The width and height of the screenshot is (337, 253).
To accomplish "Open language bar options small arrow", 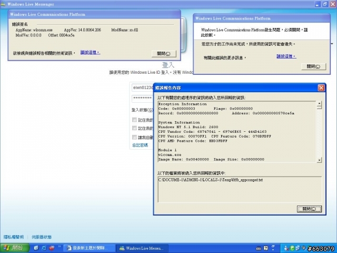I will pyautogui.click(x=273, y=250).
